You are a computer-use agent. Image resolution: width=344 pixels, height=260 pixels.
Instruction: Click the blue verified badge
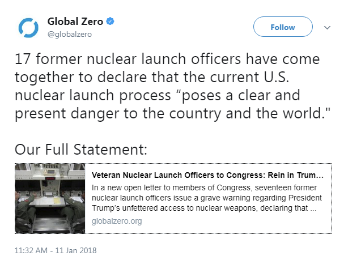coord(111,22)
